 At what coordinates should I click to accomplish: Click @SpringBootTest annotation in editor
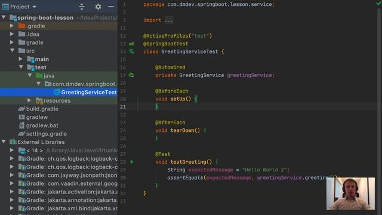point(166,44)
